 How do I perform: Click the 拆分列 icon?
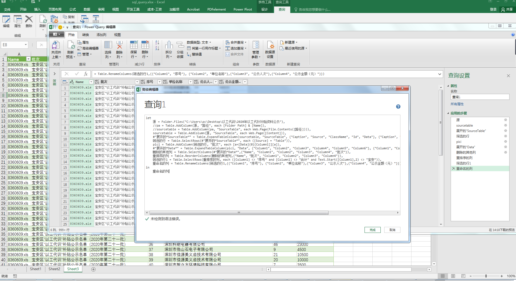(x=169, y=45)
